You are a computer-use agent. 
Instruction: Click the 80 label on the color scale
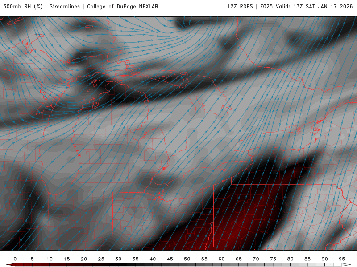click(291, 259)
